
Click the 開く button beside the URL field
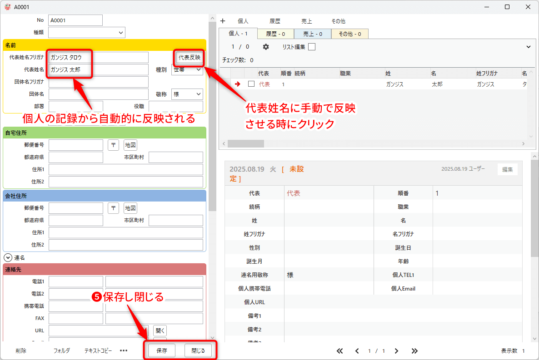click(x=160, y=331)
